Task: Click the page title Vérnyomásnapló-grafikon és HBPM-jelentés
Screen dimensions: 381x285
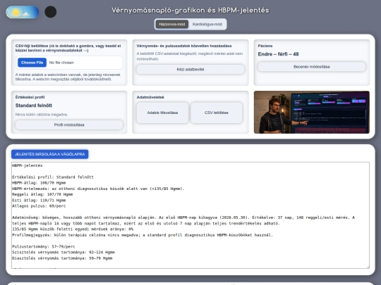Action: pos(190,11)
